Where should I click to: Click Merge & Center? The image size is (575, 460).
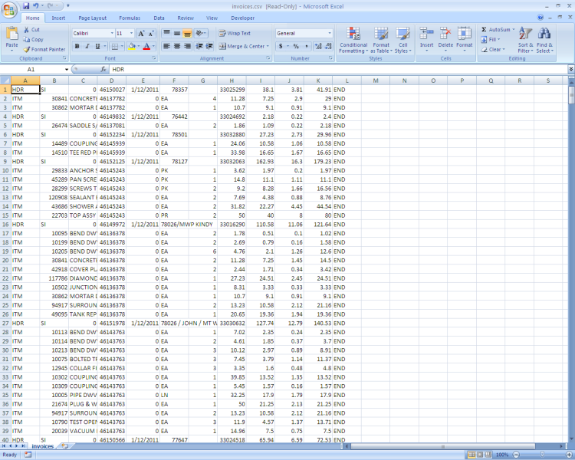(x=244, y=46)
